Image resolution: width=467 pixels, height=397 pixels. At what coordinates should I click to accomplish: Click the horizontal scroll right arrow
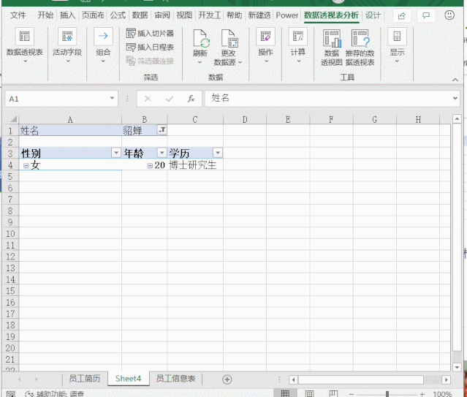point(446,379)
